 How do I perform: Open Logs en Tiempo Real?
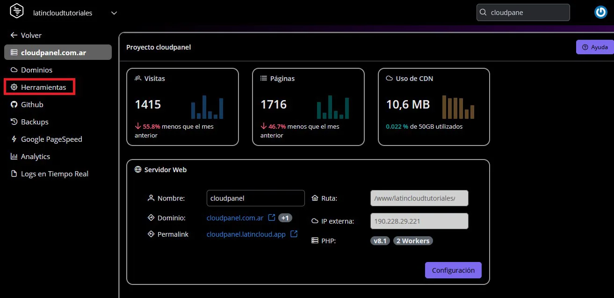tap(54, 174)
